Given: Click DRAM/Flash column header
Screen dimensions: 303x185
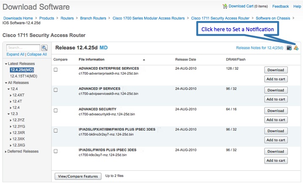Looking at the screenshot, I should coord(236,59).
